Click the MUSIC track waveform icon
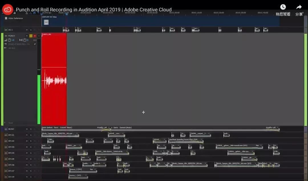Viewport: 308px width, 181px height. pyautogui.click(x=6, y=129)
